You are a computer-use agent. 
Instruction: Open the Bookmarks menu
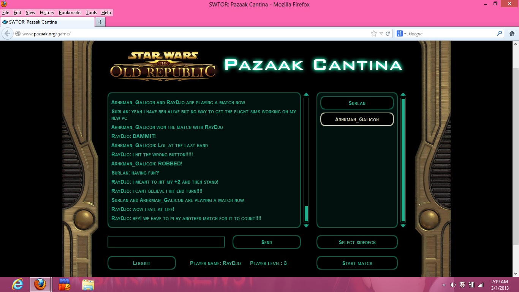[x=70, y=13]
